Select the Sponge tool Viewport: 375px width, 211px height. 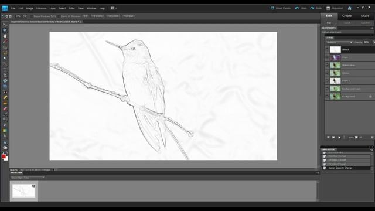pos(5,148)
